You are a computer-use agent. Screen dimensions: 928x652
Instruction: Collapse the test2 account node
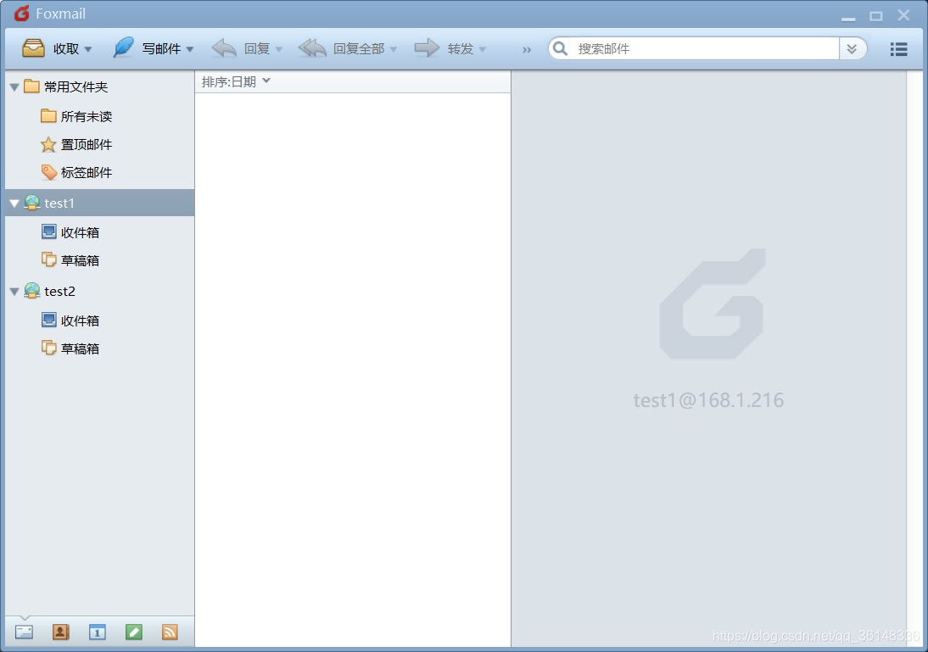[x=14, y=291]
